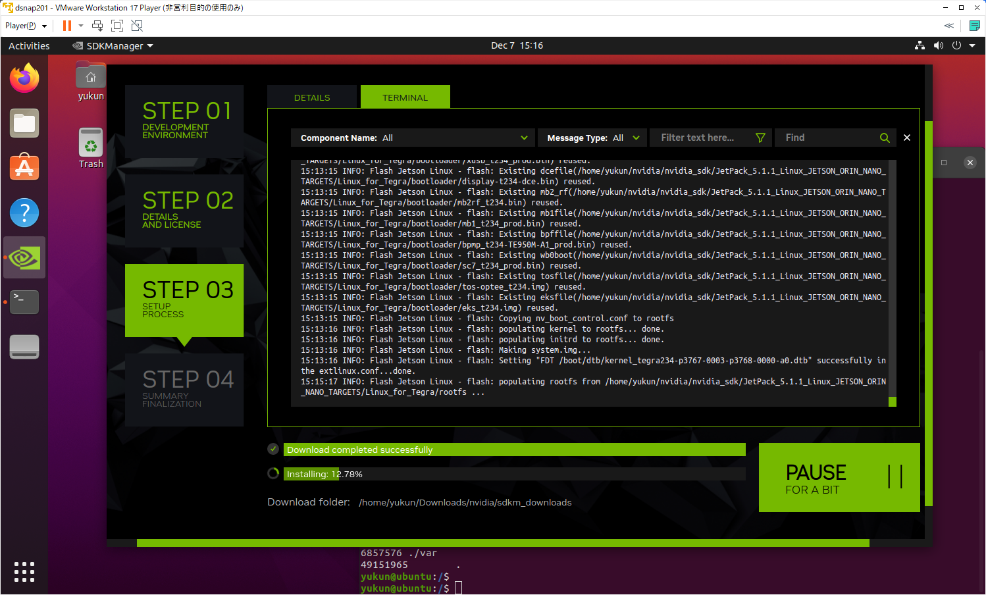Viewport: 986px width, 595px height.
Task: Click the VMware pause virtual machine button
Action: (x=67, y=26)
